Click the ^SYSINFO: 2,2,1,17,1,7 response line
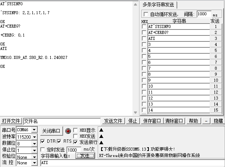The image size is (225, 167). coord(25,13)
